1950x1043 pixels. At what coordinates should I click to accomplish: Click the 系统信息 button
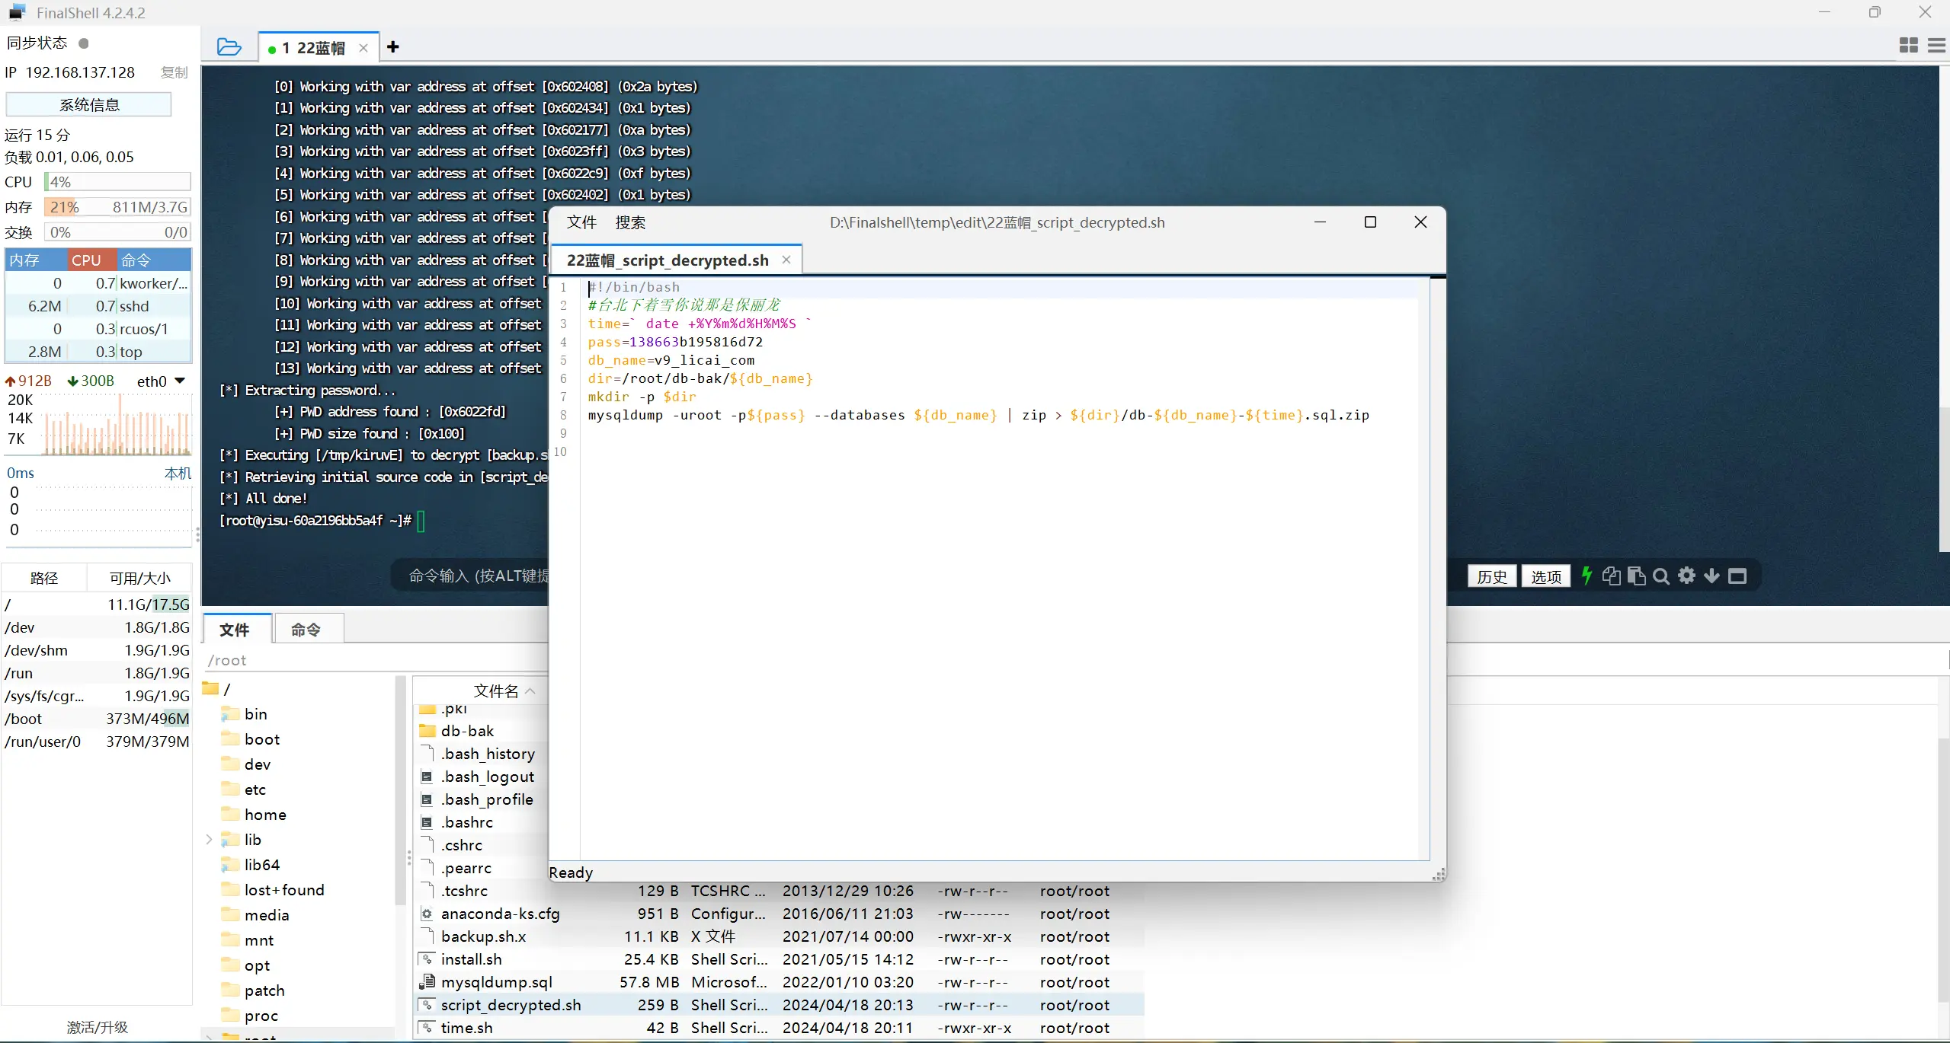tap(88, 104)
